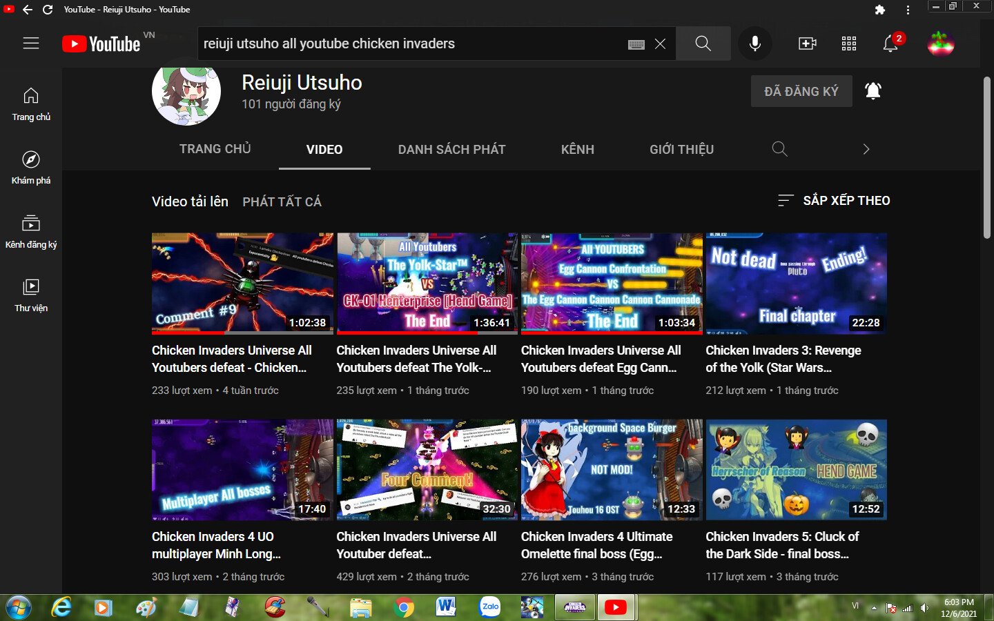Click the create video camera icon
Viewport: 994px width, 621px height.
807,43
